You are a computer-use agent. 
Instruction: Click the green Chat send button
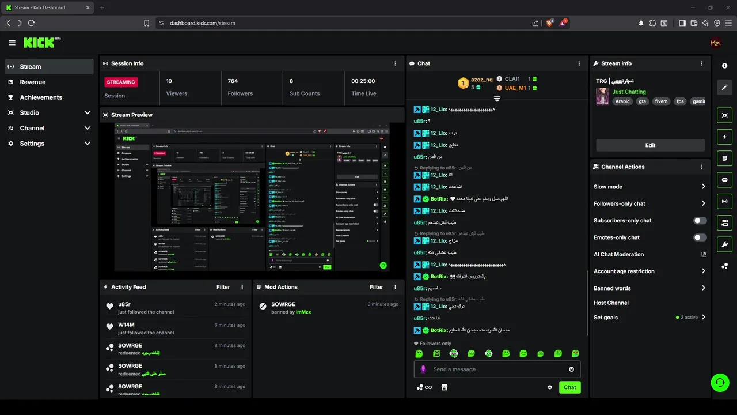tap(569, 387)
